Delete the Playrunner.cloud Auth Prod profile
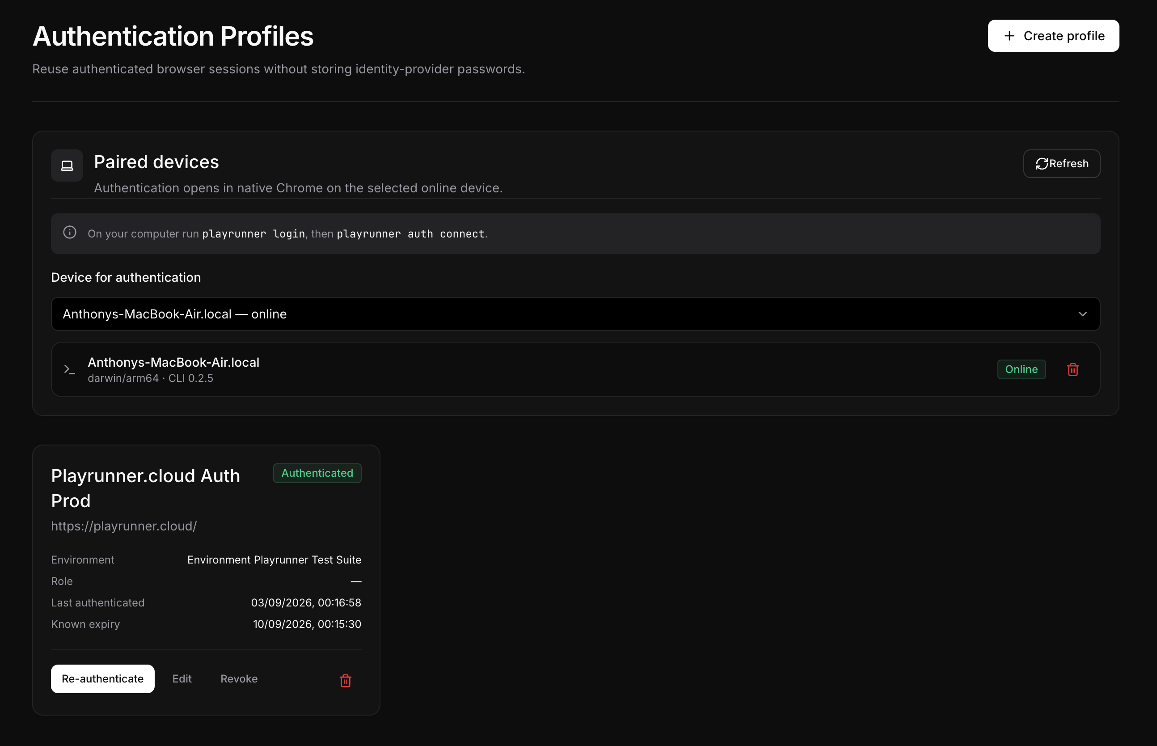Image resolution: width=1157 pixels, height=746 pixels. coord(345,681)
